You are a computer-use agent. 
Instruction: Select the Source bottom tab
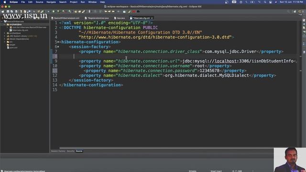click(x=79, y=151)
